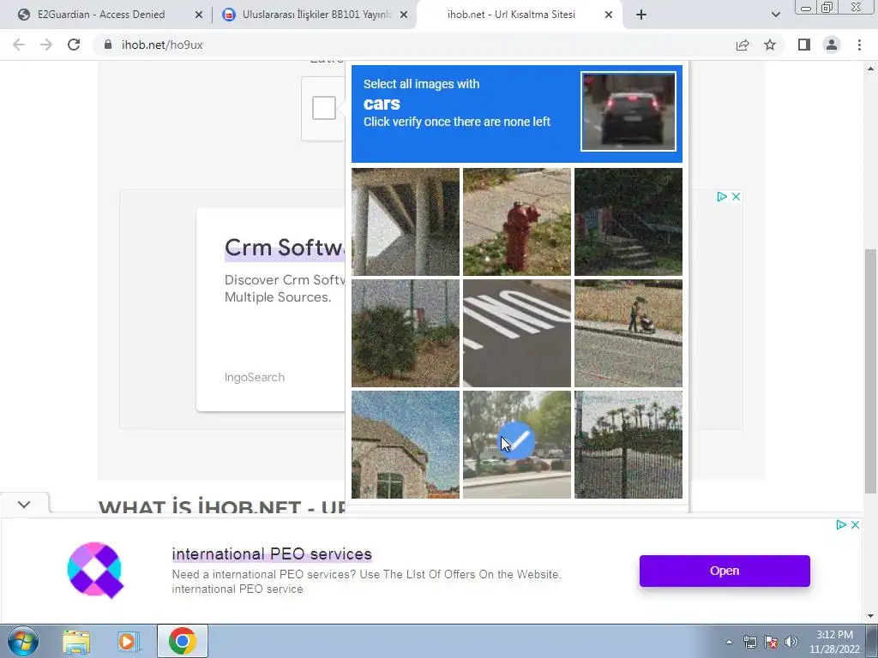Image resolution: width=878 pixels, height=658 pixels.
Task: Close the ihob.net tab
Action: point(609,15)
